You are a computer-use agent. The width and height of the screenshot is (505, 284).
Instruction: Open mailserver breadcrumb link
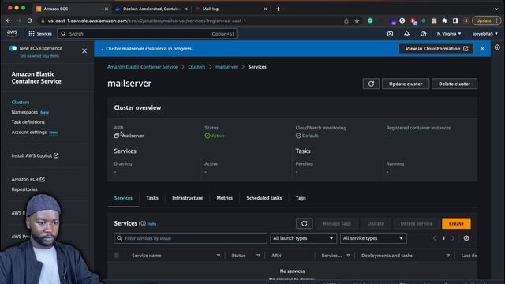[226, 67]
